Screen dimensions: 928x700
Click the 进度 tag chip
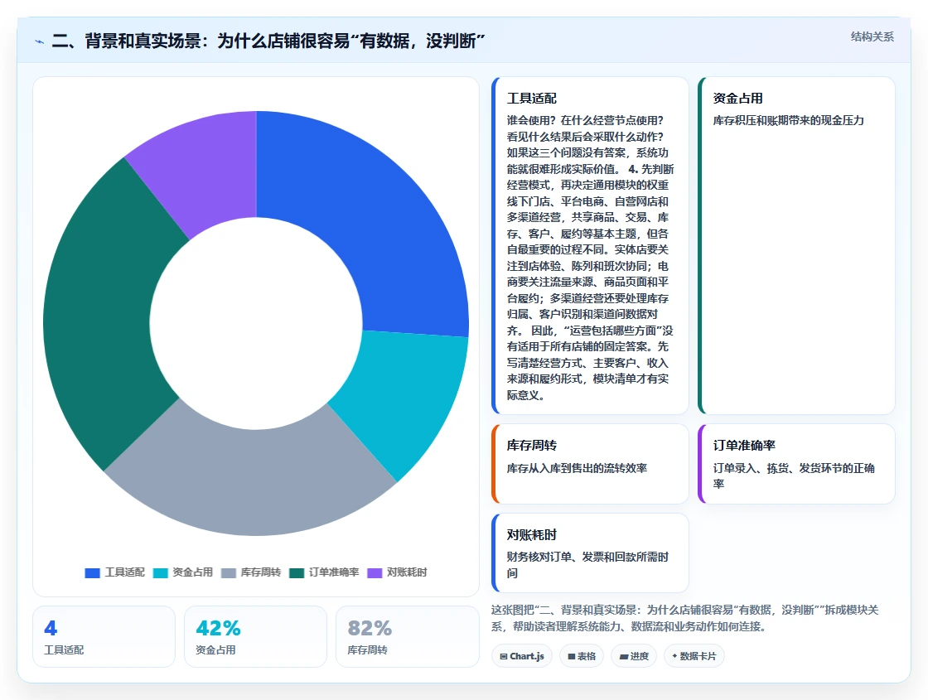[634, 656]
